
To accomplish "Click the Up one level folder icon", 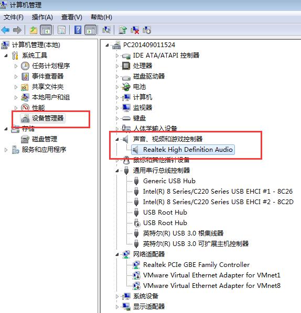I will pos(34,30).
